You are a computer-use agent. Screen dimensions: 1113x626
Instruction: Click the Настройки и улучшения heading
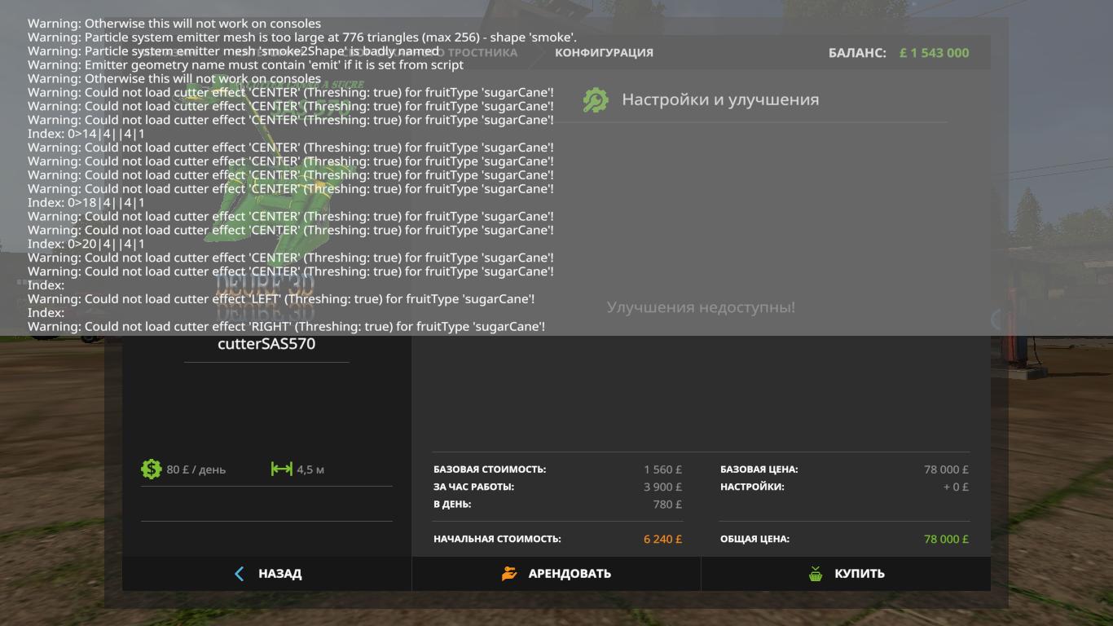720,99
